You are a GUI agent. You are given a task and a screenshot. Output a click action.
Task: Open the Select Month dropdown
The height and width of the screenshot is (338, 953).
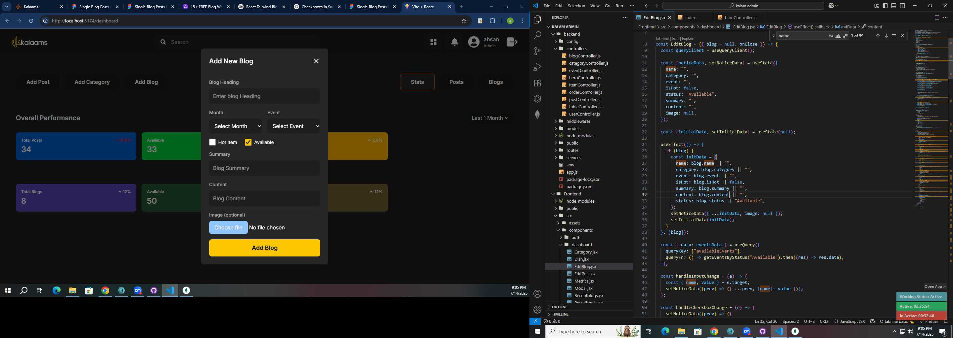click(x=236, y=126)
